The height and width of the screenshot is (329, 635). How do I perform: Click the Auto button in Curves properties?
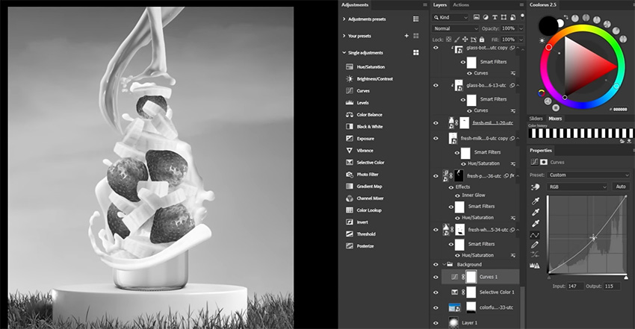[620, 187]
